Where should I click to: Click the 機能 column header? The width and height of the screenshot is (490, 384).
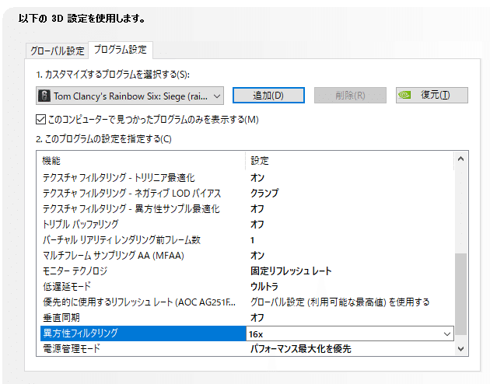51,161
